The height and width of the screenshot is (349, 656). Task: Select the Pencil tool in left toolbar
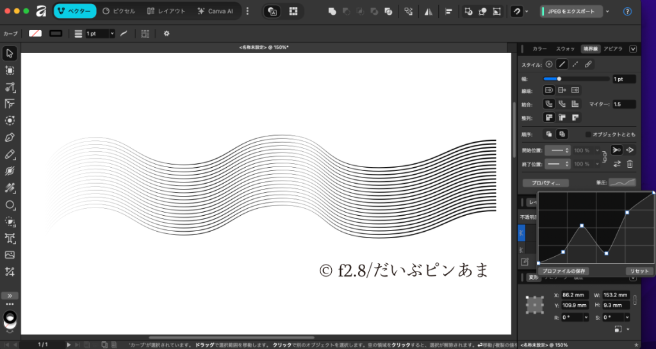pyautogui.click(x=10, y=154)
